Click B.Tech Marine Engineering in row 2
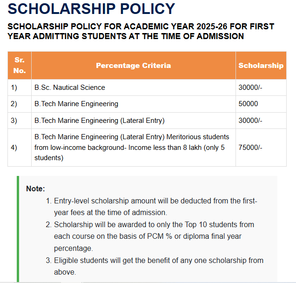 click(76, 104)
